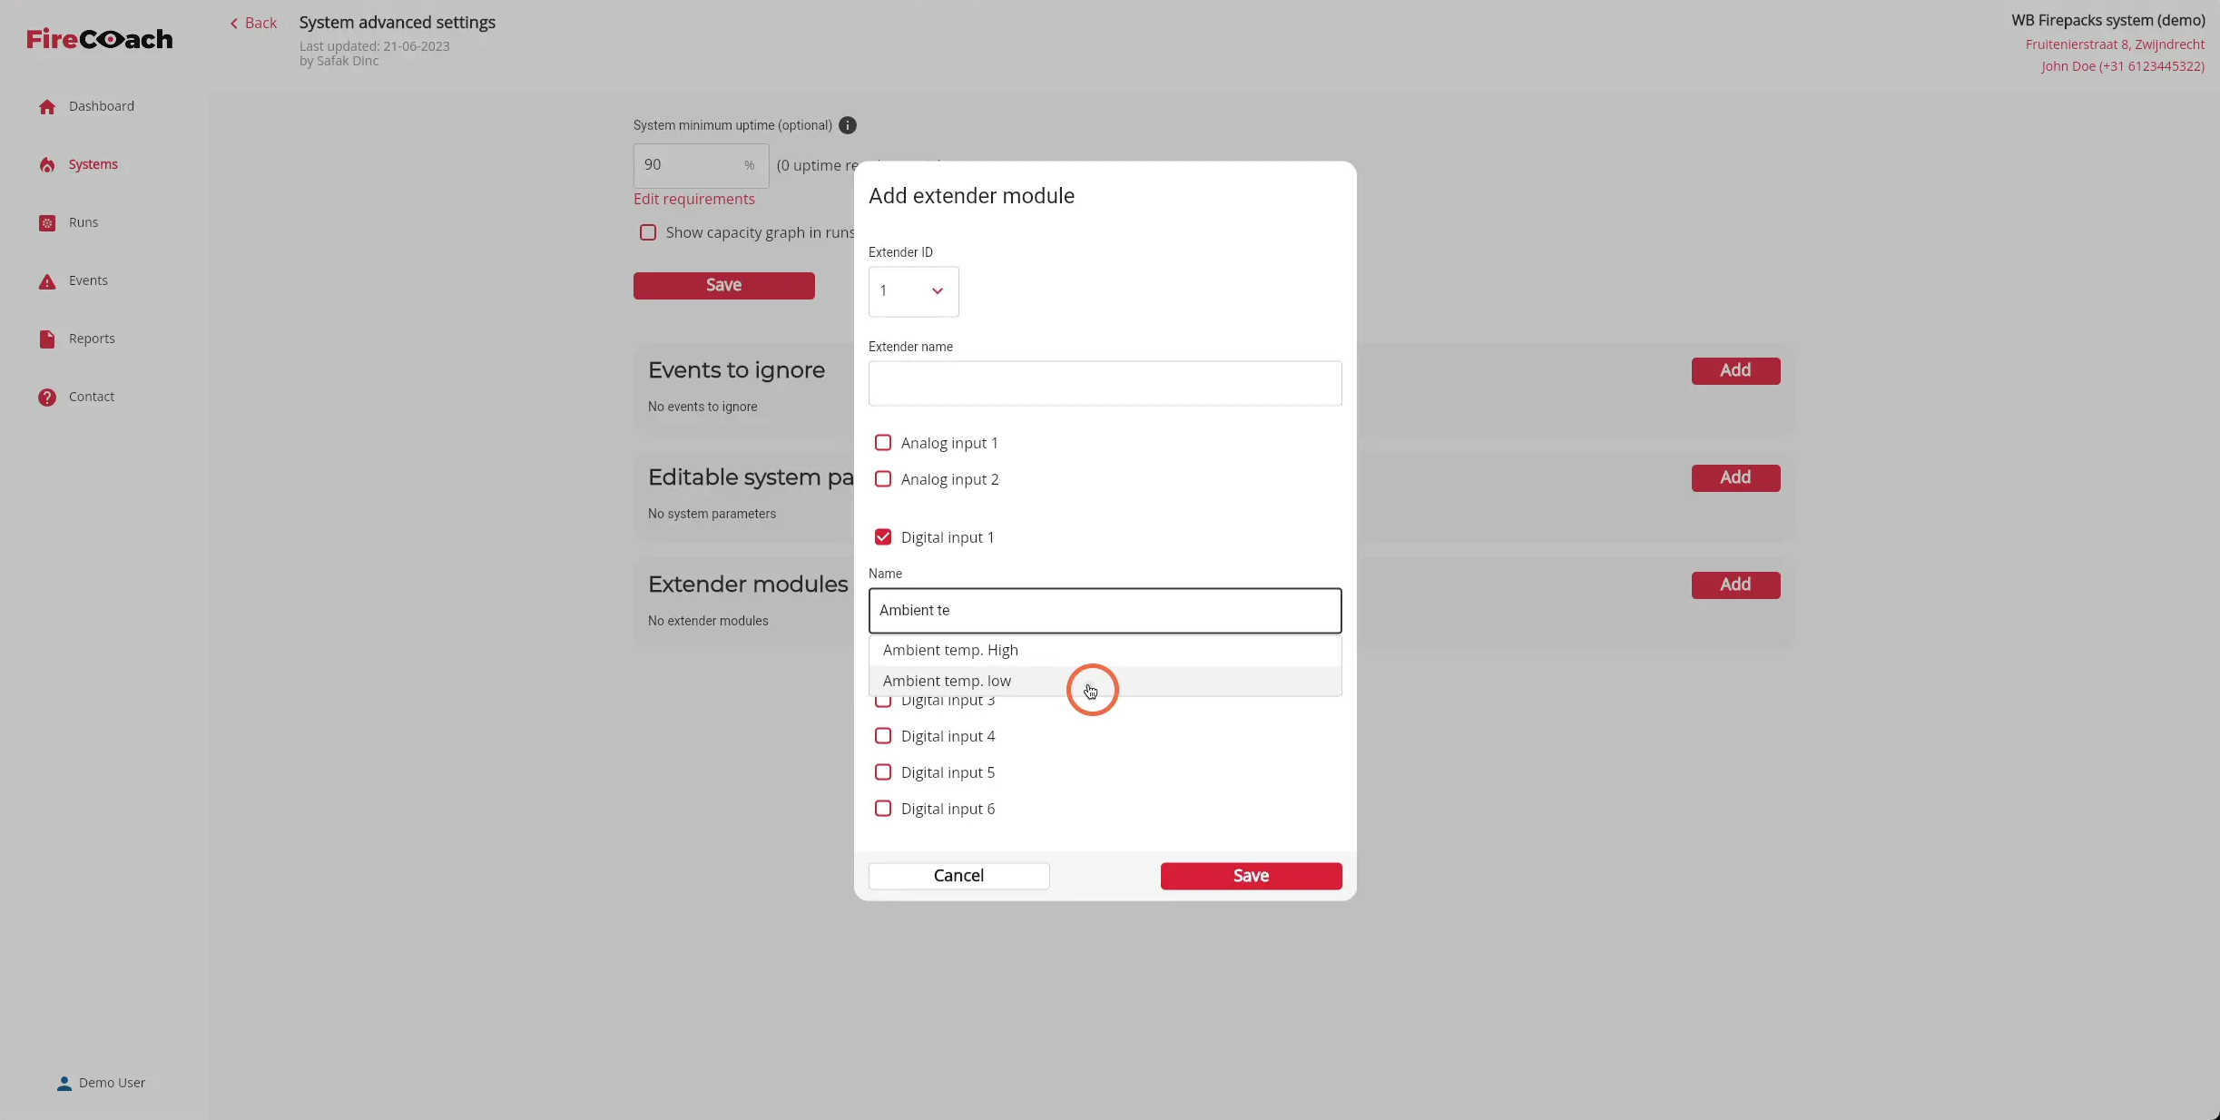This screenshot has height=1120, width=2220.
Task: Focus the Extender name input field
Action: click(1105, 384)
